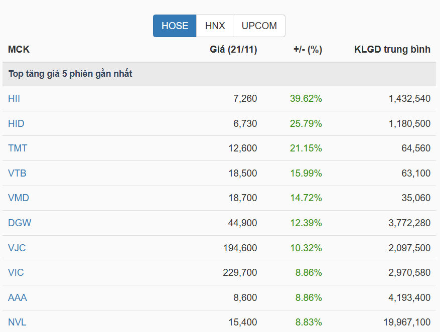Select the HOSE exchange tab
Viewport: 440px width, 332px height.
click(175, 26)
